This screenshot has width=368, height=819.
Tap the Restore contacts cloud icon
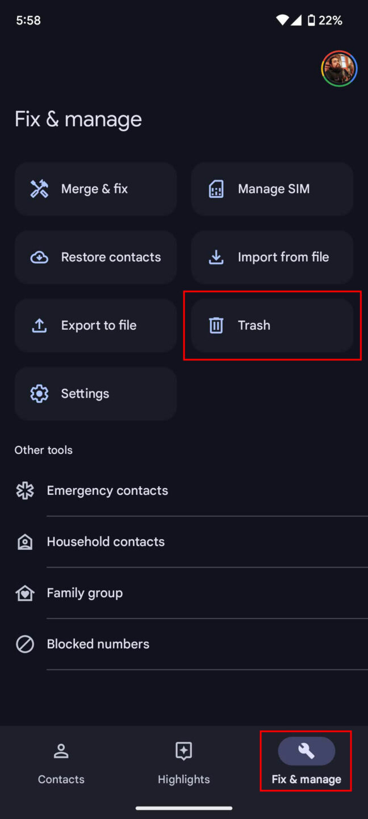pyautogui.click(x=39, y=257)
